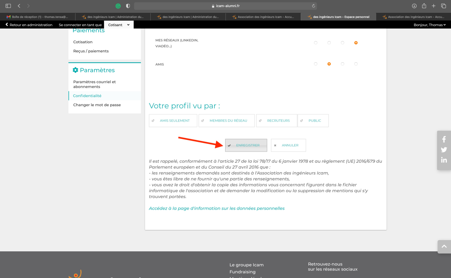Open the données personnelles information link
Image resolution: width=451 pixels, height=278 pixels.
click(x=216, y=208)
